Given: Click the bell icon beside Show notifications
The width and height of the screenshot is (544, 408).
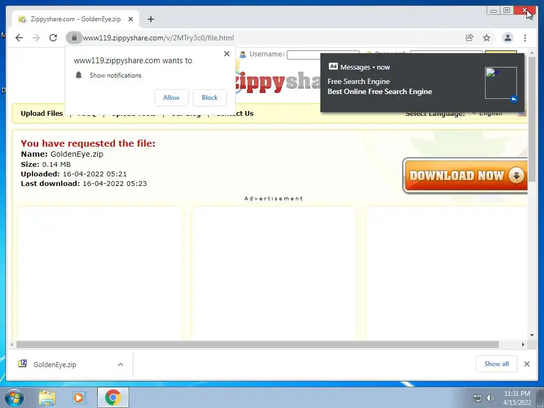Looking at the screenshot, I should (79, 75).
